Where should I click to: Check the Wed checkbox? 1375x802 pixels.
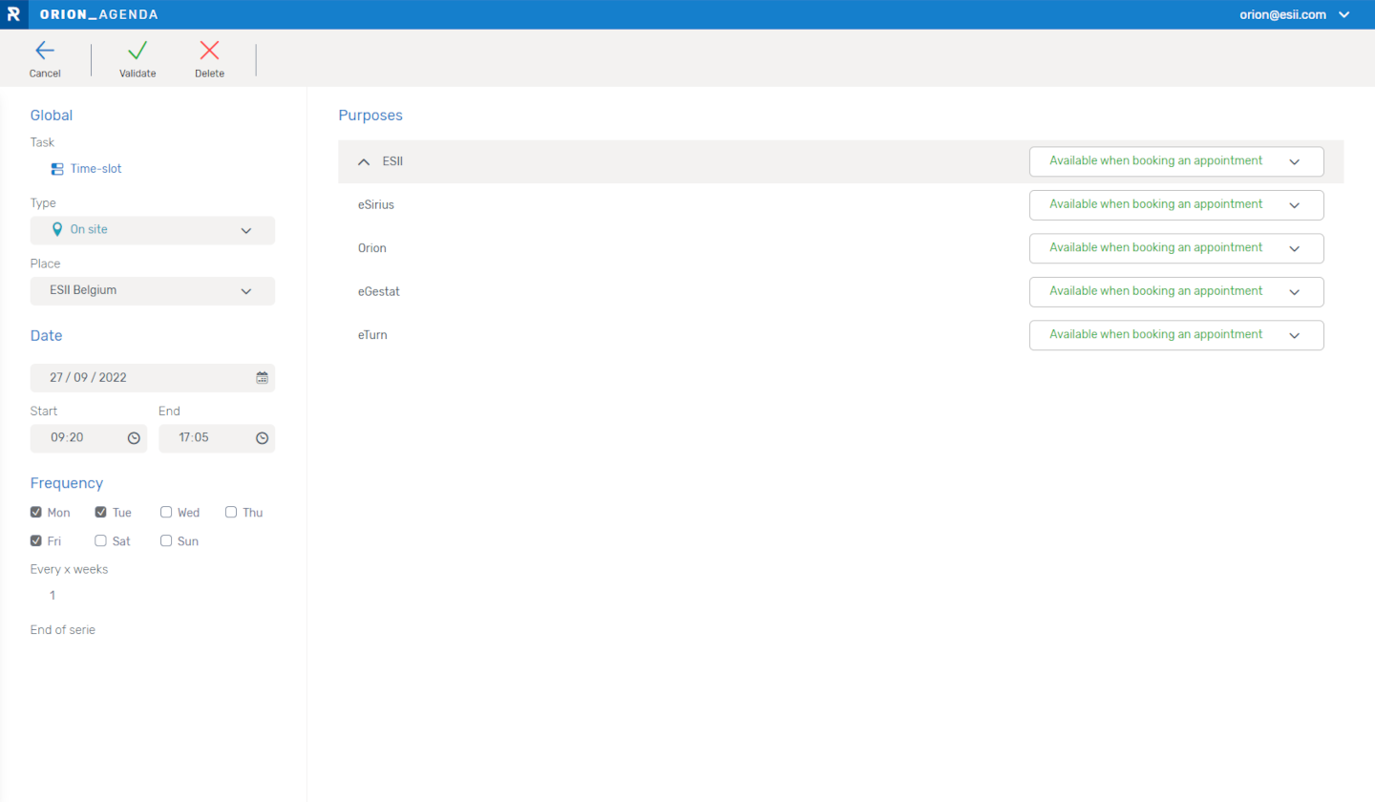point(166,513)
